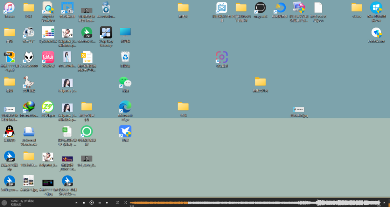
Task: Open the magnetX cat icon
Action: pos(261,8)
